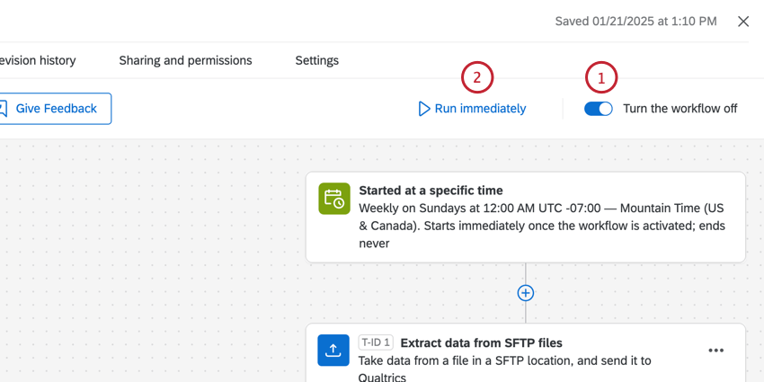Open the three-dot menu on the SFTP task
This screenshot has height=382, width=764.
point(715,351)
